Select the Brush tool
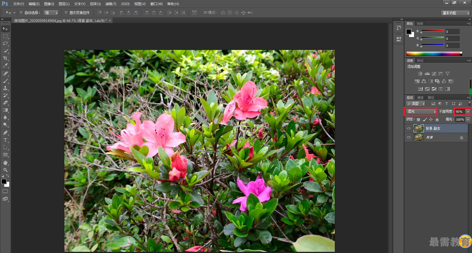 (x=5, y=81)
